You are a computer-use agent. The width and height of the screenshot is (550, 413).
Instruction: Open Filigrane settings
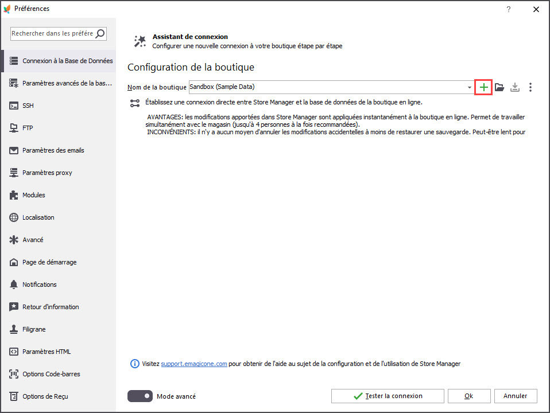(59, 329)
